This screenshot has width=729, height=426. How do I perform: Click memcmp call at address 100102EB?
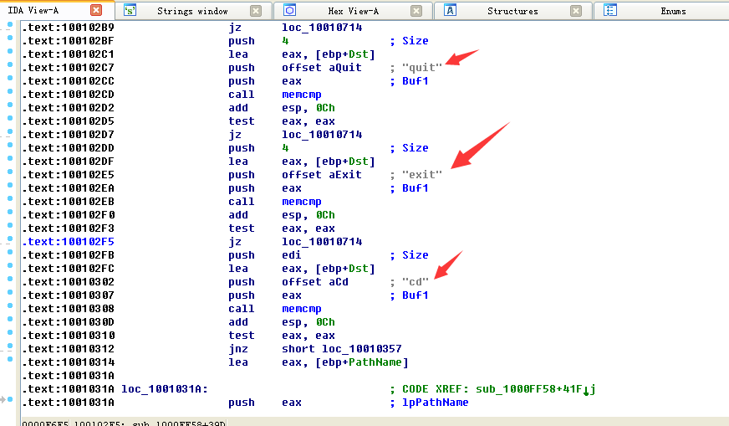301,202
